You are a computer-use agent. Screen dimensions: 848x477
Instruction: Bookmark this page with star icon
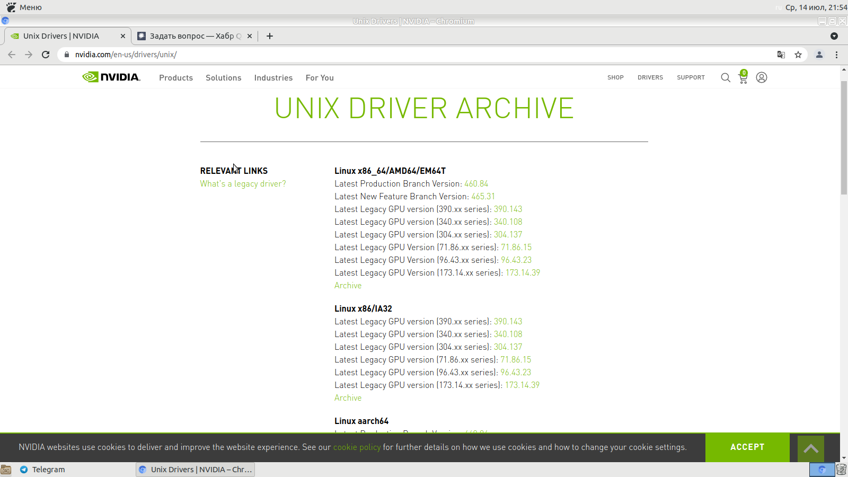pos(798,55)
